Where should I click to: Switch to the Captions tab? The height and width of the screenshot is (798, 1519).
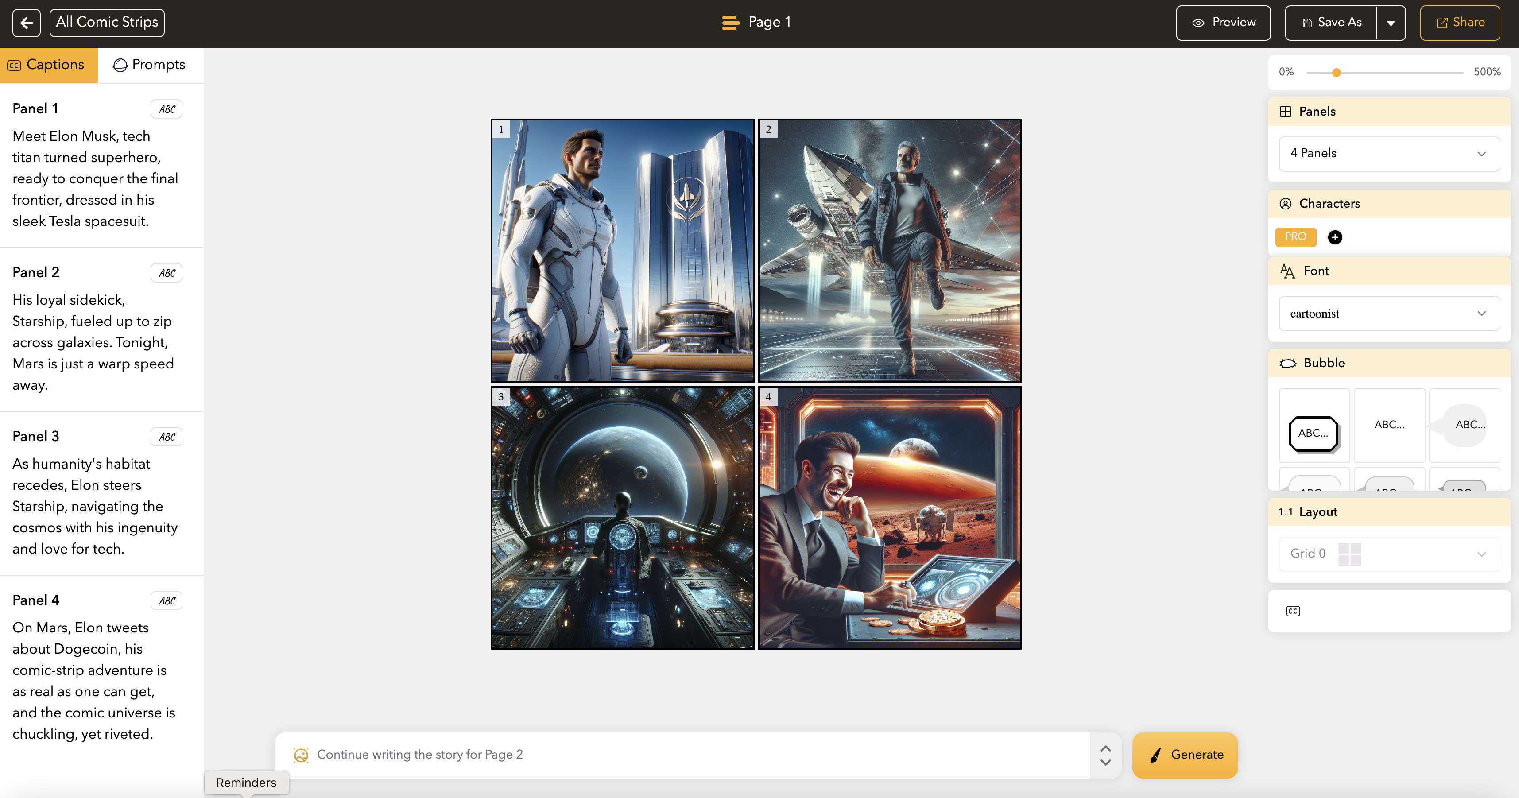click(48, 65)
